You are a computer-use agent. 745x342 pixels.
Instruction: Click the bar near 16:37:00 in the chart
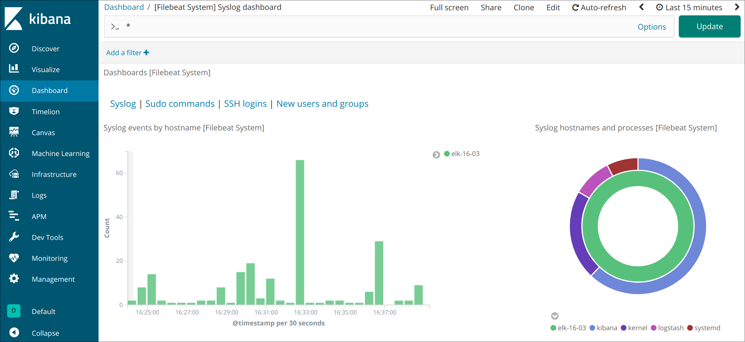379,273
